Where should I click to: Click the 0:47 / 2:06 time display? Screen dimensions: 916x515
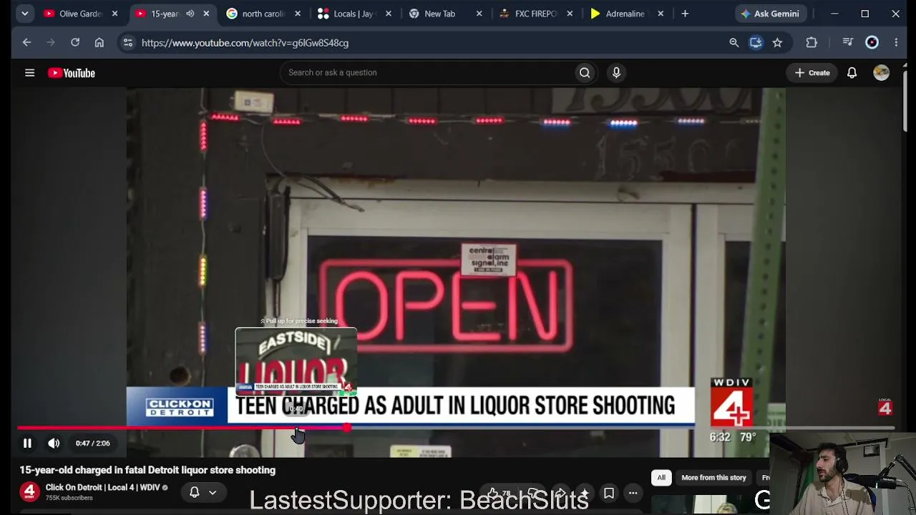click(93, 443)
